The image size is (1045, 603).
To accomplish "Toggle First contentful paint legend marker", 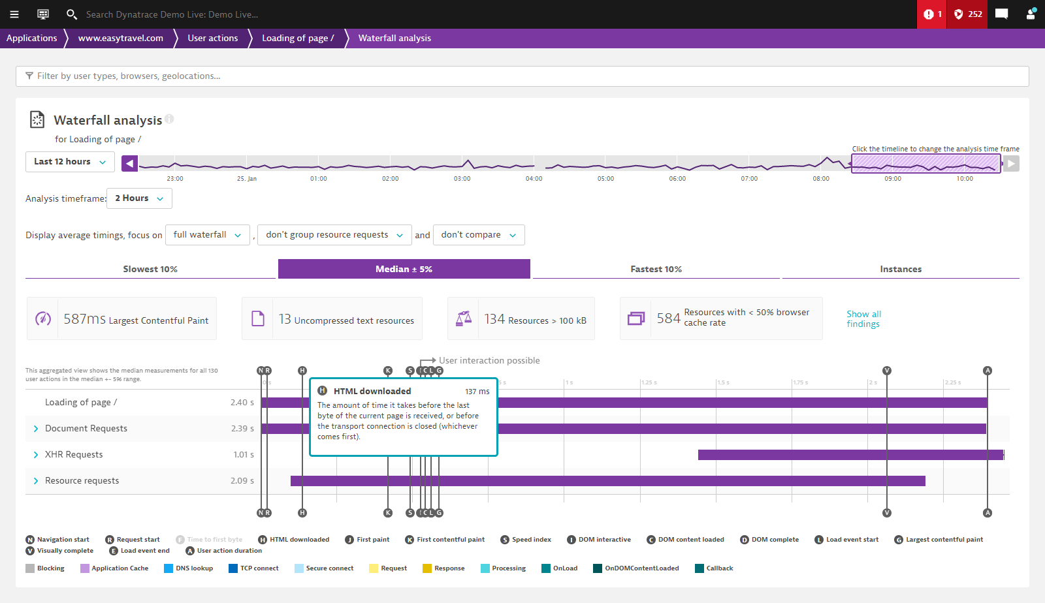I will click(445, 540).
